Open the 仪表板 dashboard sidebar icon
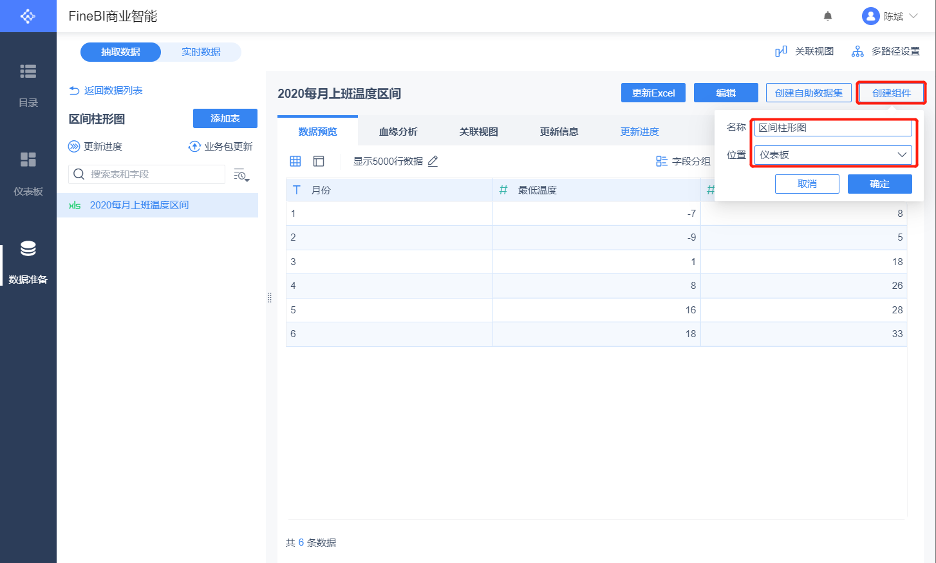936x563 pixels. (x=28, y=160)
